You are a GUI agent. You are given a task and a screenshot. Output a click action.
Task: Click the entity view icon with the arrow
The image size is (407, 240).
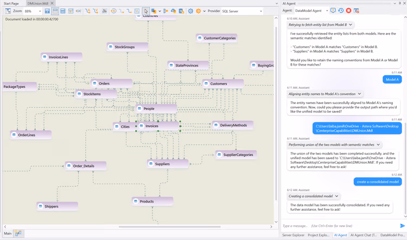[x=71, y=11]
